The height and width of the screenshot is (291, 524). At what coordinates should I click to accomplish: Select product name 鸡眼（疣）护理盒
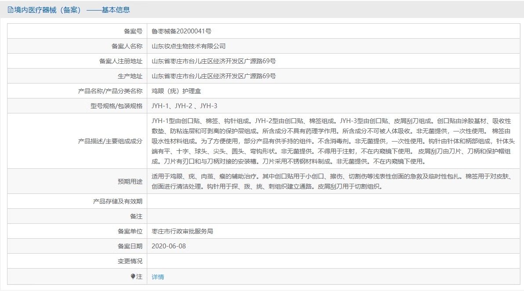(176, 91)
